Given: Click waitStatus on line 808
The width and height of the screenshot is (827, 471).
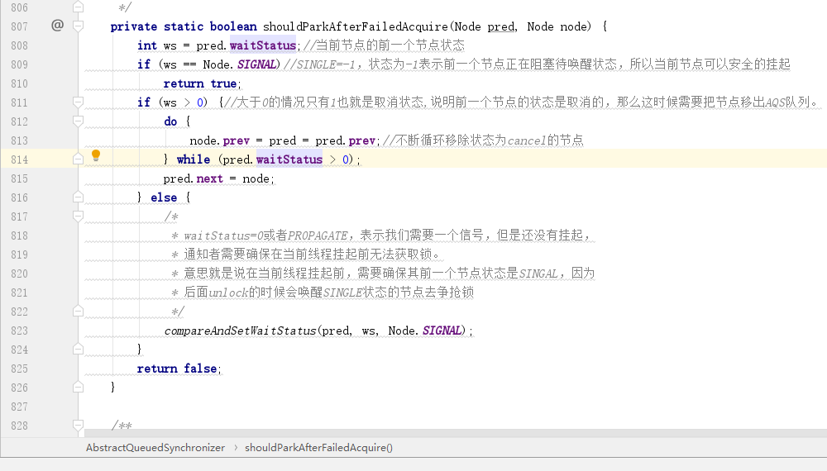Looking at the screenshot, I should (x=263, y=45).
